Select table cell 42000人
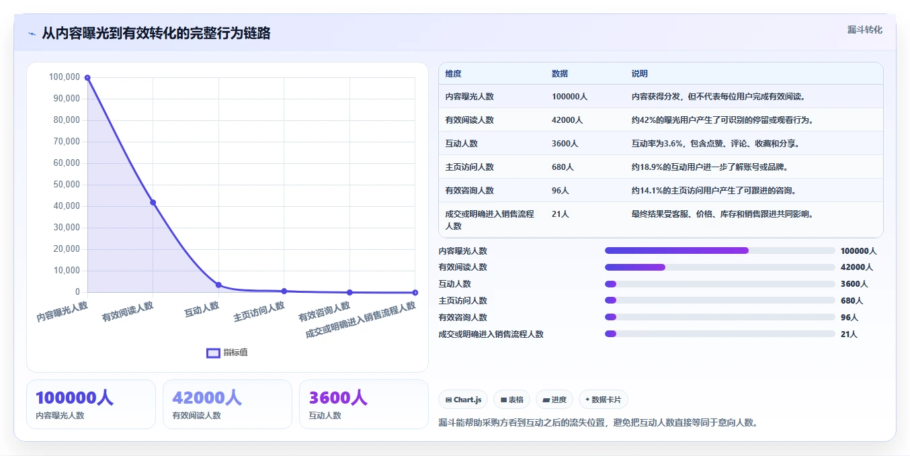Viewport: 910px width, 456px height. (x=567, y=120)
